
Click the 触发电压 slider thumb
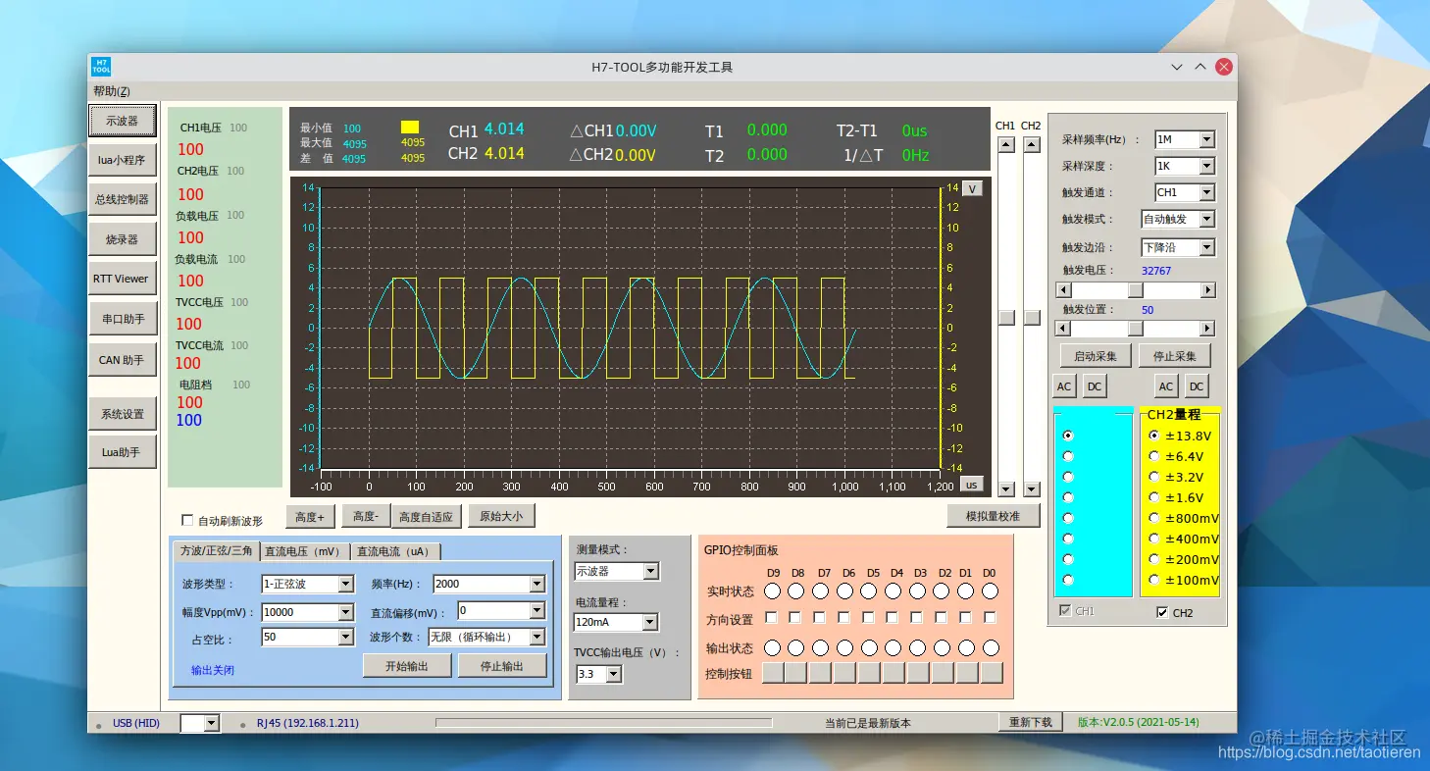point(1135,290)
